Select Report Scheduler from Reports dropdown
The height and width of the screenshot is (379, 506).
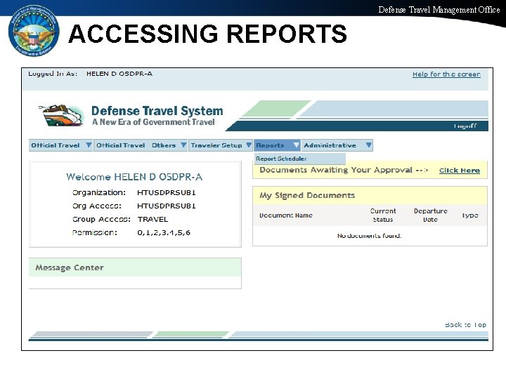click(x=300, y=159)
